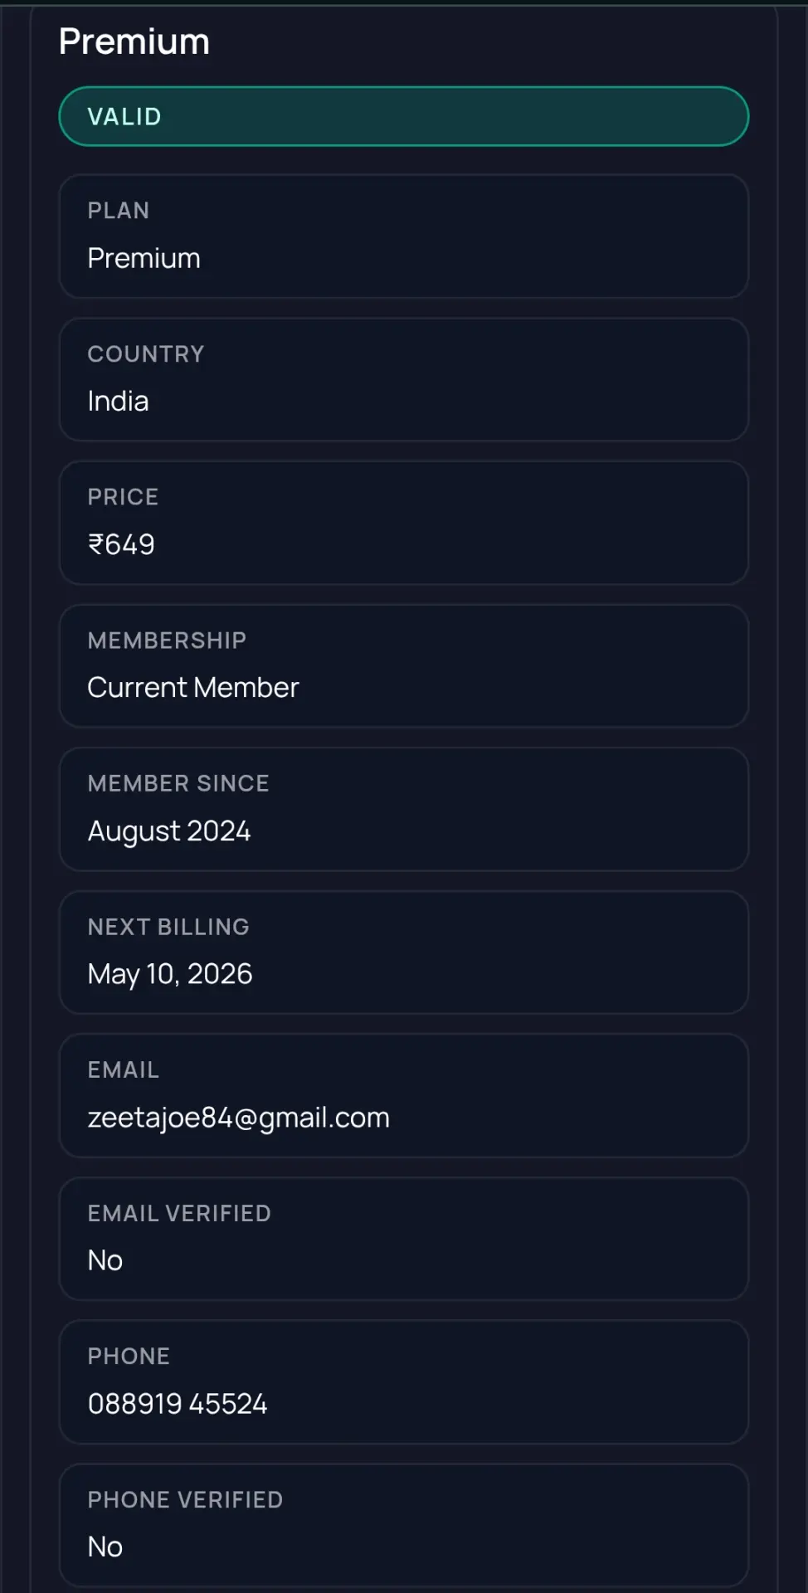The height and width of the screenshot is (1593, 808).
Task: Click the VALID status badge
Action: click(403, 116)
